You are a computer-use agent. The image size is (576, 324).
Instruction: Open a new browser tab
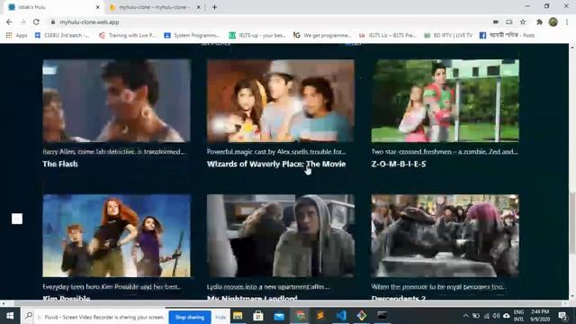pyautogui.click(x=214, y=7)
